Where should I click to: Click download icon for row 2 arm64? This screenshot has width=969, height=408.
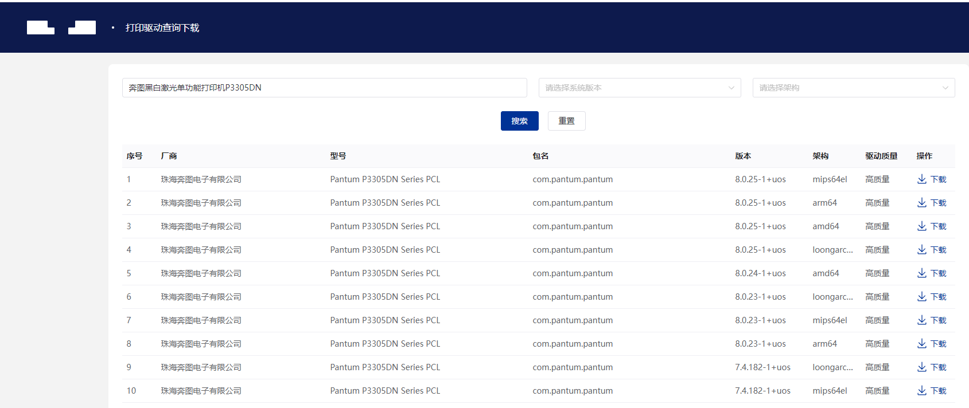pos(921,203)
